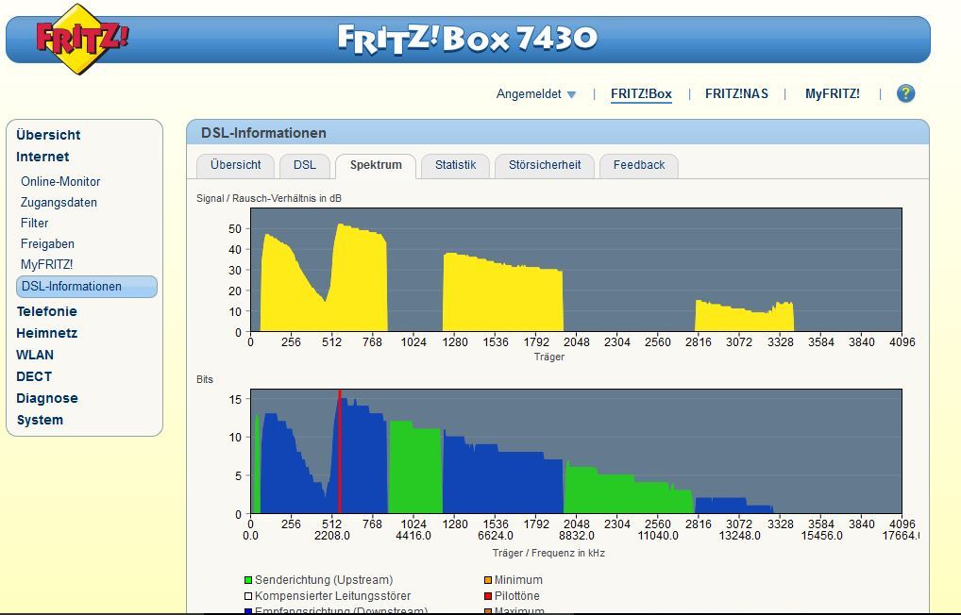Viewport: 961px width, 615px height.
Task: Click the blue and green Bits spectrum chart
Action: (576, 452)
